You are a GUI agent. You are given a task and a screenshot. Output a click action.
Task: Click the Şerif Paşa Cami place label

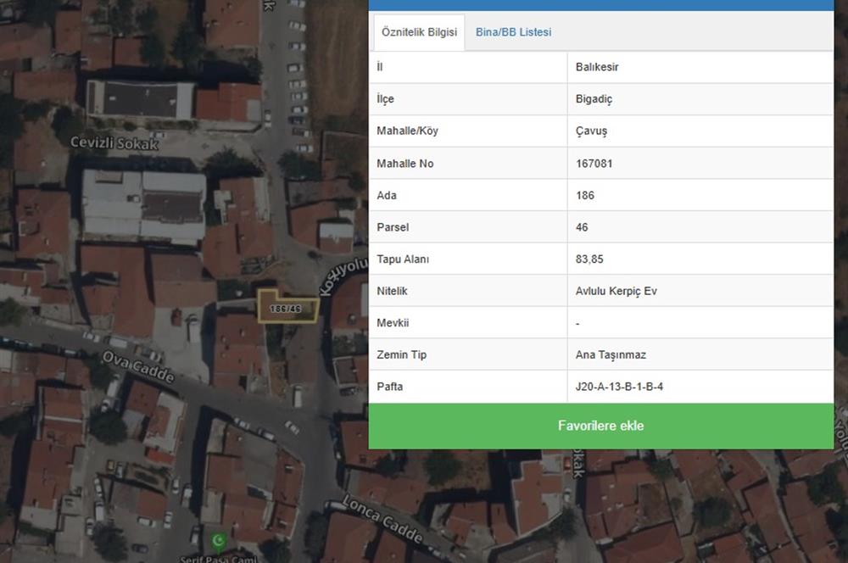215,559
